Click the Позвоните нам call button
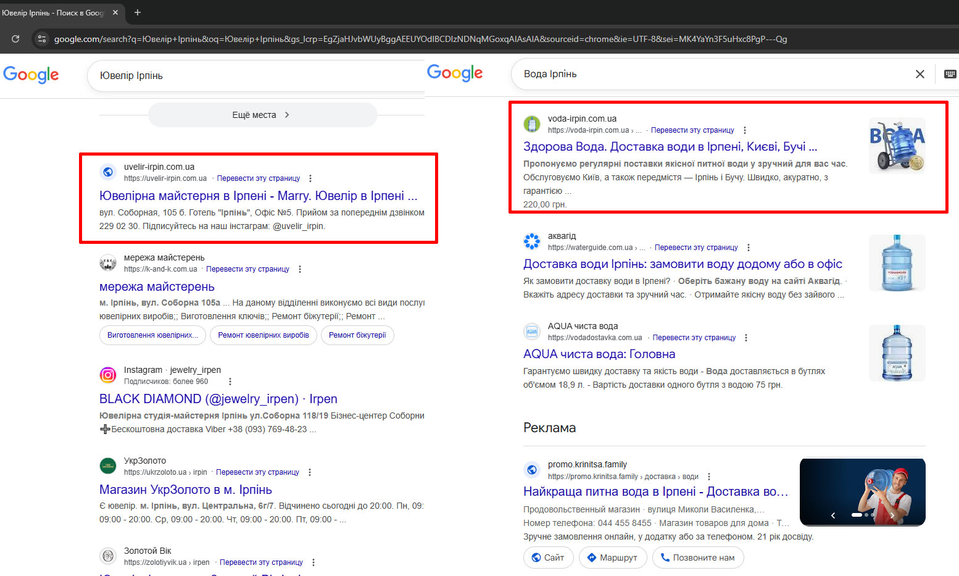This screenshot has width=959, height=576. [x=698, y=557]
